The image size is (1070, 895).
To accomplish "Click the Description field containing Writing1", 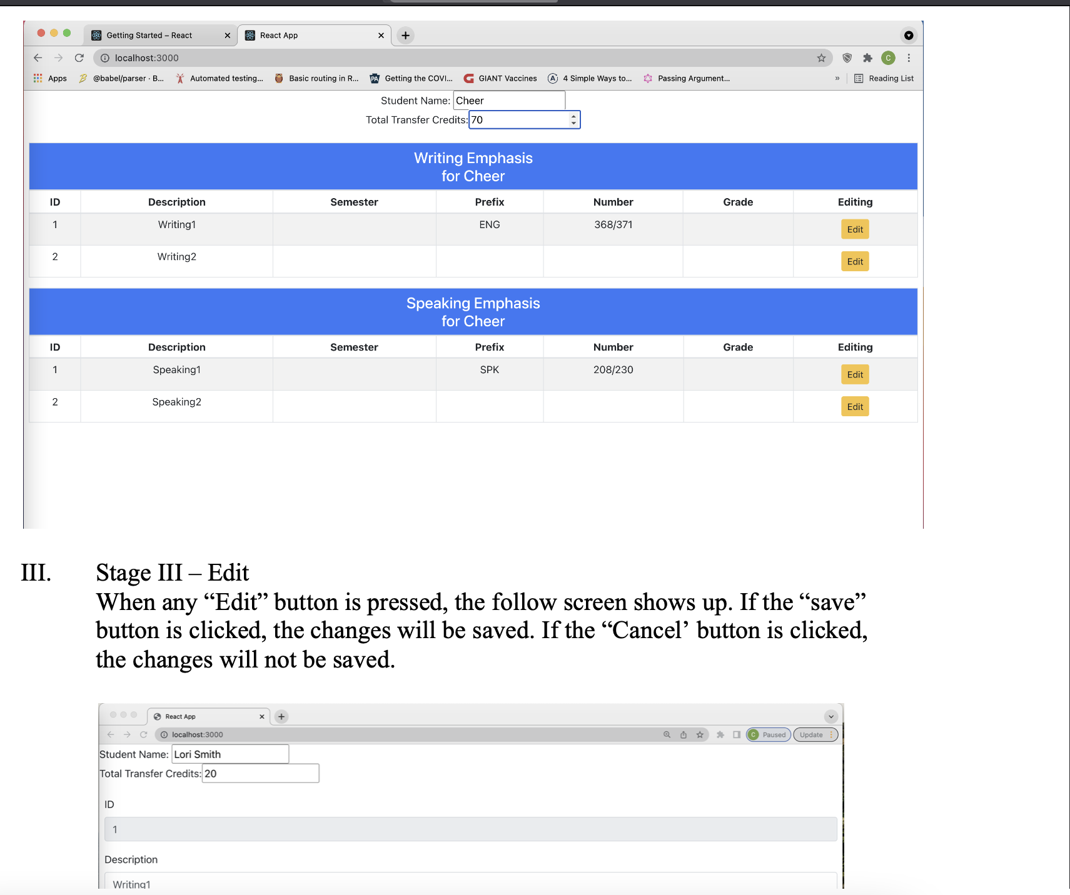I will pos(471,882).
